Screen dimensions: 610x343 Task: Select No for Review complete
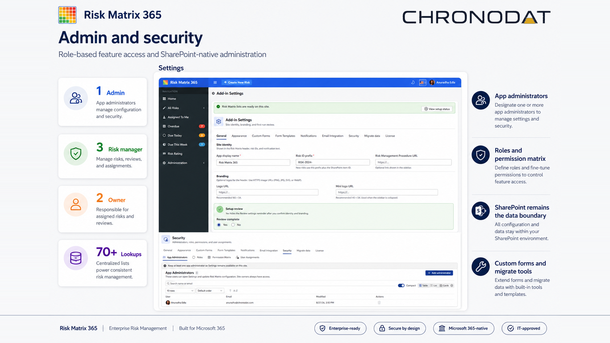point(233,225)
